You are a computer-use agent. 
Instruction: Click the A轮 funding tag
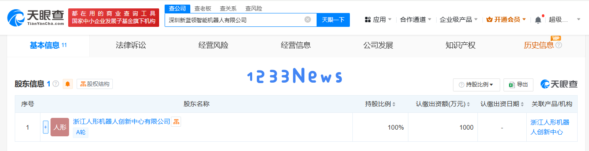pyautogui.click(x=80, y=133)
